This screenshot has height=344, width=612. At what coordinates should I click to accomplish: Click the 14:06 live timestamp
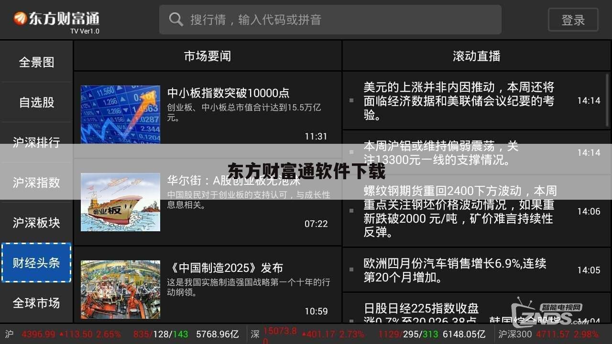pos(589,211)
